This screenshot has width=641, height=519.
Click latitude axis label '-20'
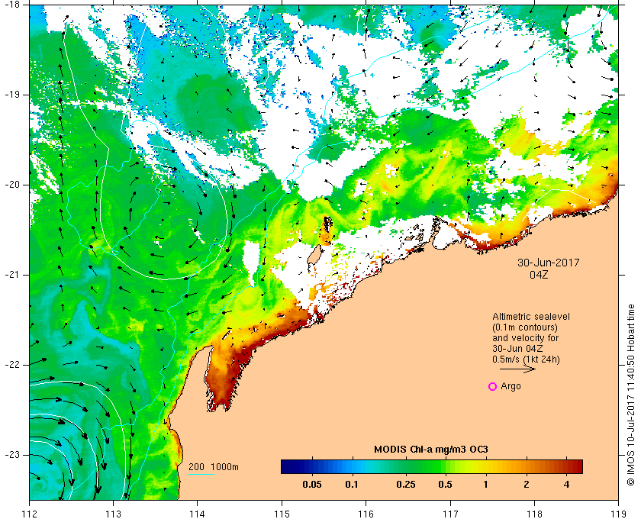[11, 185]
